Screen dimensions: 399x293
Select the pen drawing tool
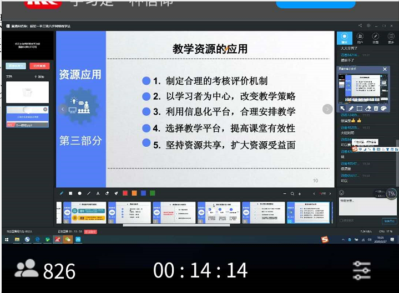(x=62, y=193)
